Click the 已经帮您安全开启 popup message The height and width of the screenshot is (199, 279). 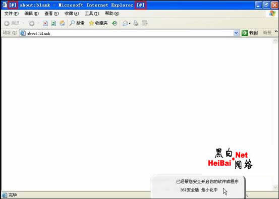coord(207,181)
